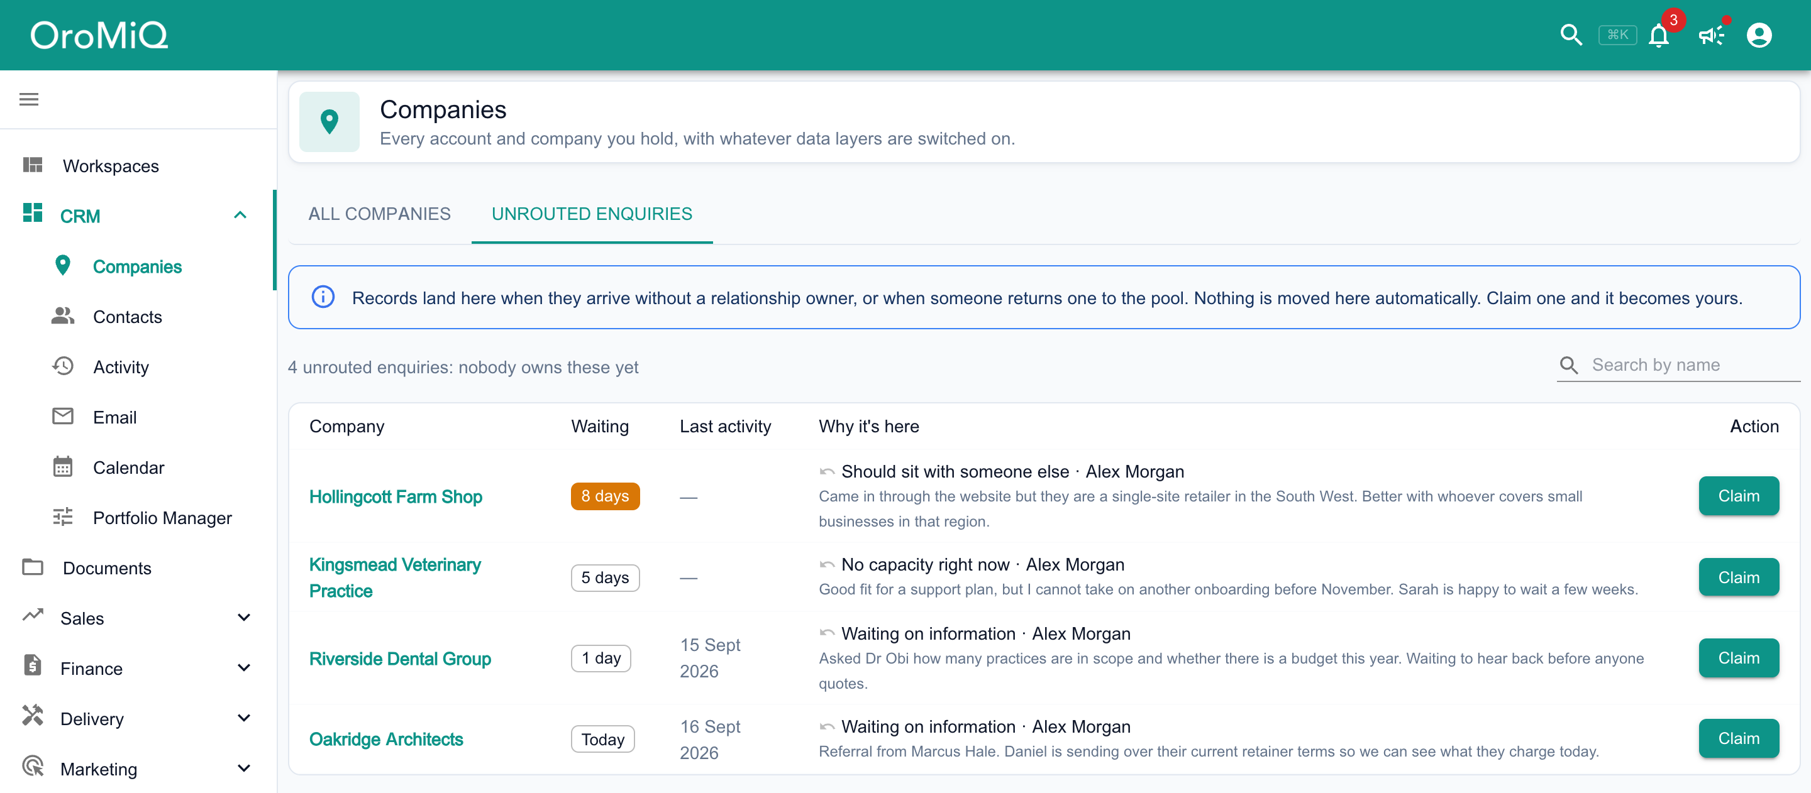Image resolution: width=1811 pixels, height=793 pixels.
Task: Open Kingsmead Veterinary Practice link
Action: (x=395, y=577)
